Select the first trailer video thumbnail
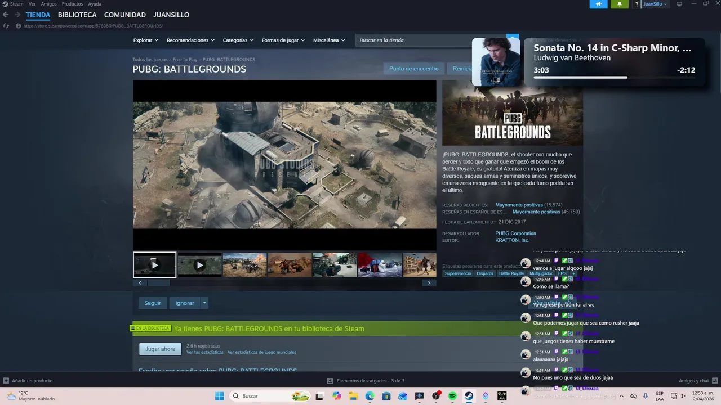The height and width of the screenshot is (405, 721). pyautogui.click(x=154, y=265)
